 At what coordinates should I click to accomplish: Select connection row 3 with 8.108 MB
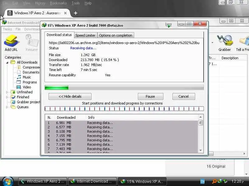122,131
